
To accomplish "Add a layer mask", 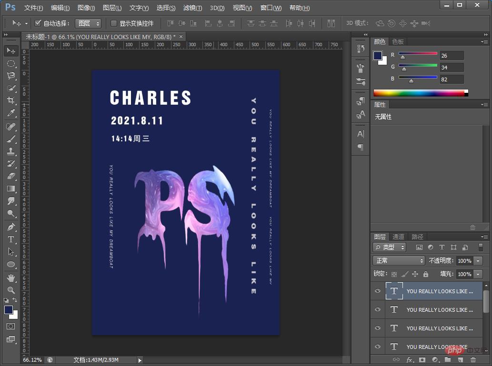I will [422, 360].
